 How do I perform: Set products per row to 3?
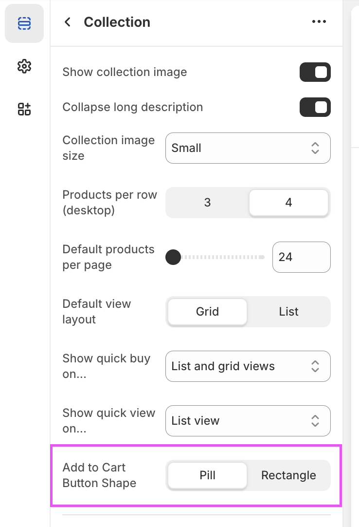[x=207, y=203]
